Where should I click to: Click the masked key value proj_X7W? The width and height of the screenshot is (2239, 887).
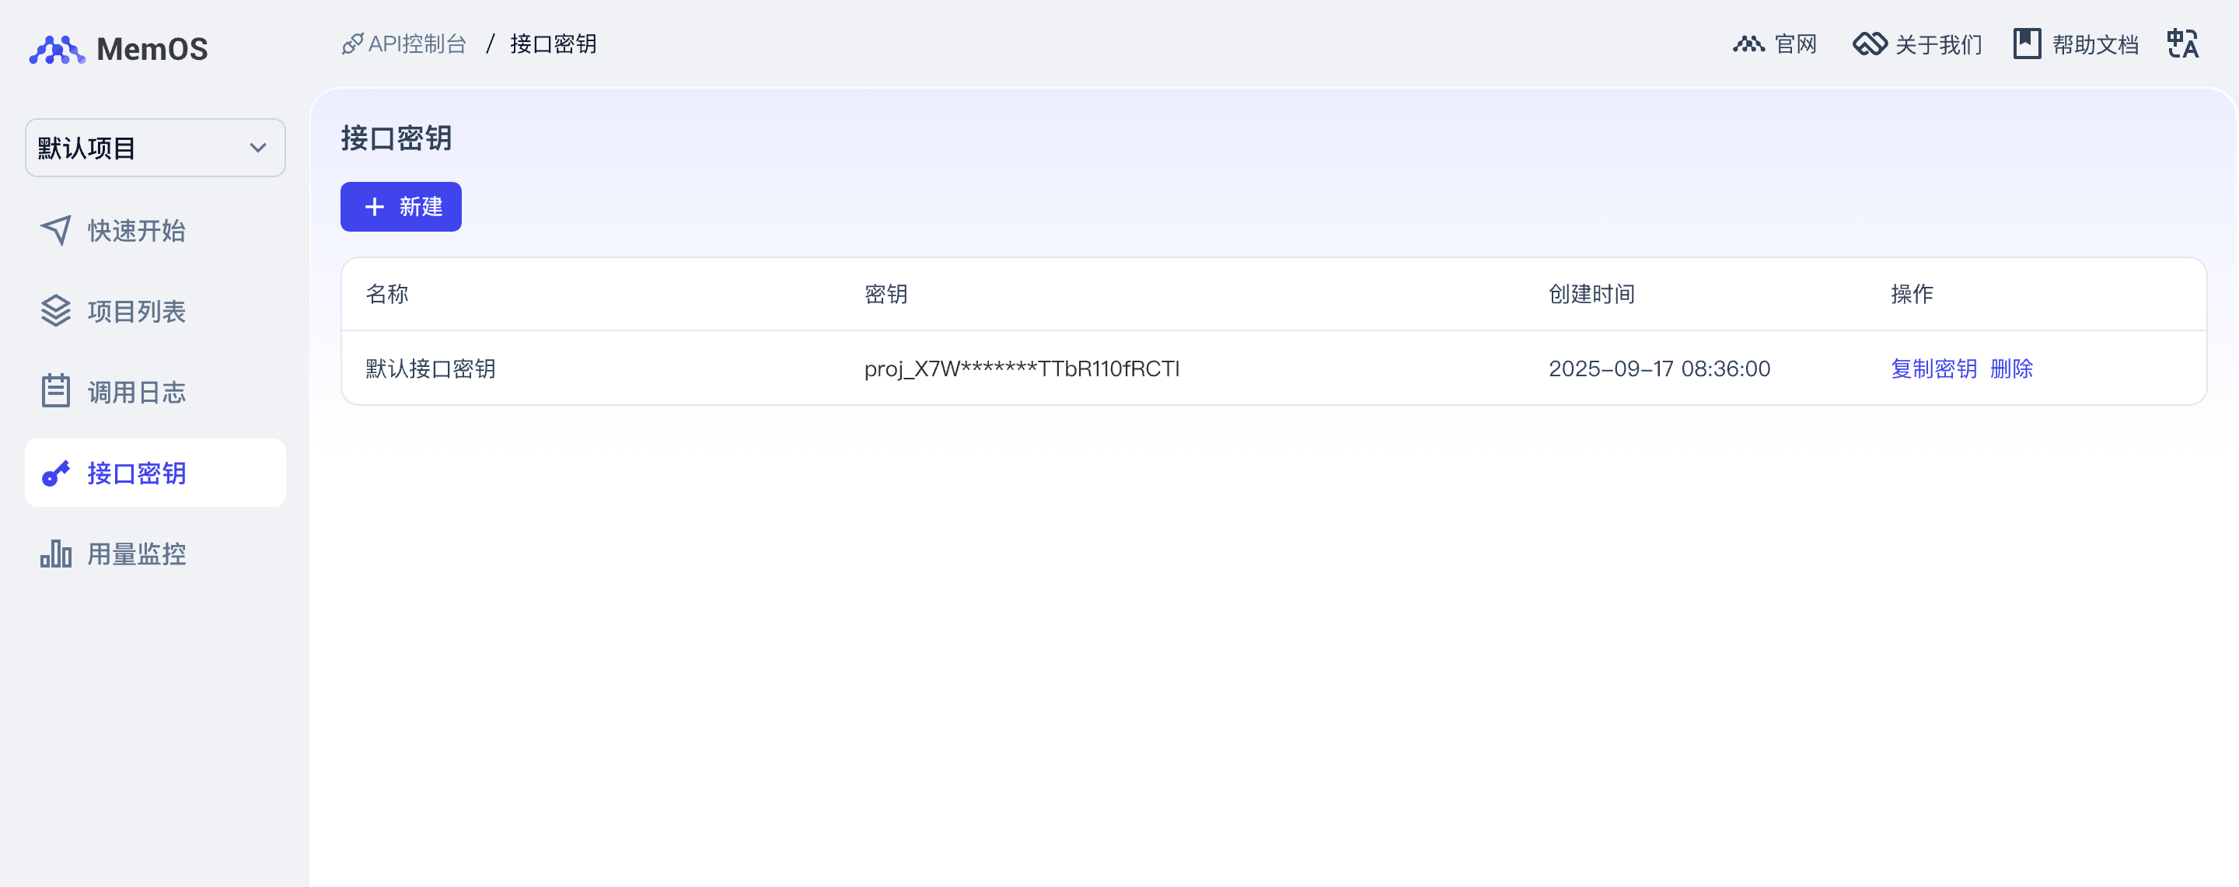[x=1022, y=368]
